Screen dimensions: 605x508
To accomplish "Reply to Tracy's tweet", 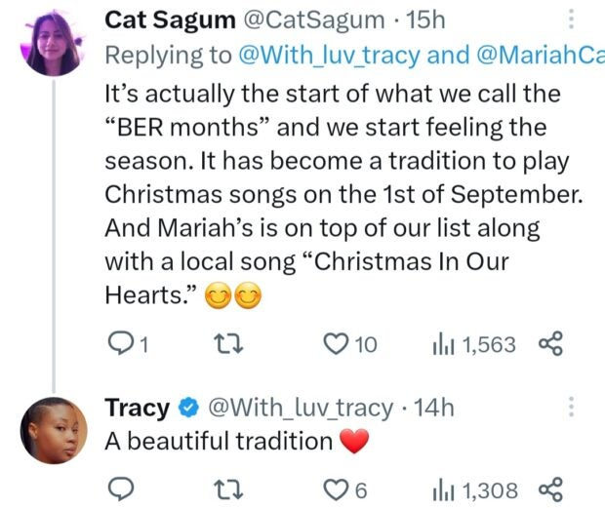I will click(121, 489).
